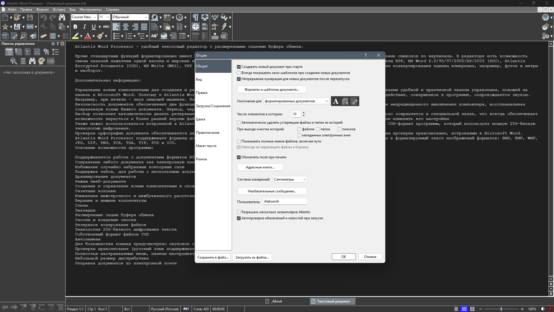554x312 pixels.
Task: Check the 'файлов' history cleanup checkbox
Action: click(x=299, y=129)
